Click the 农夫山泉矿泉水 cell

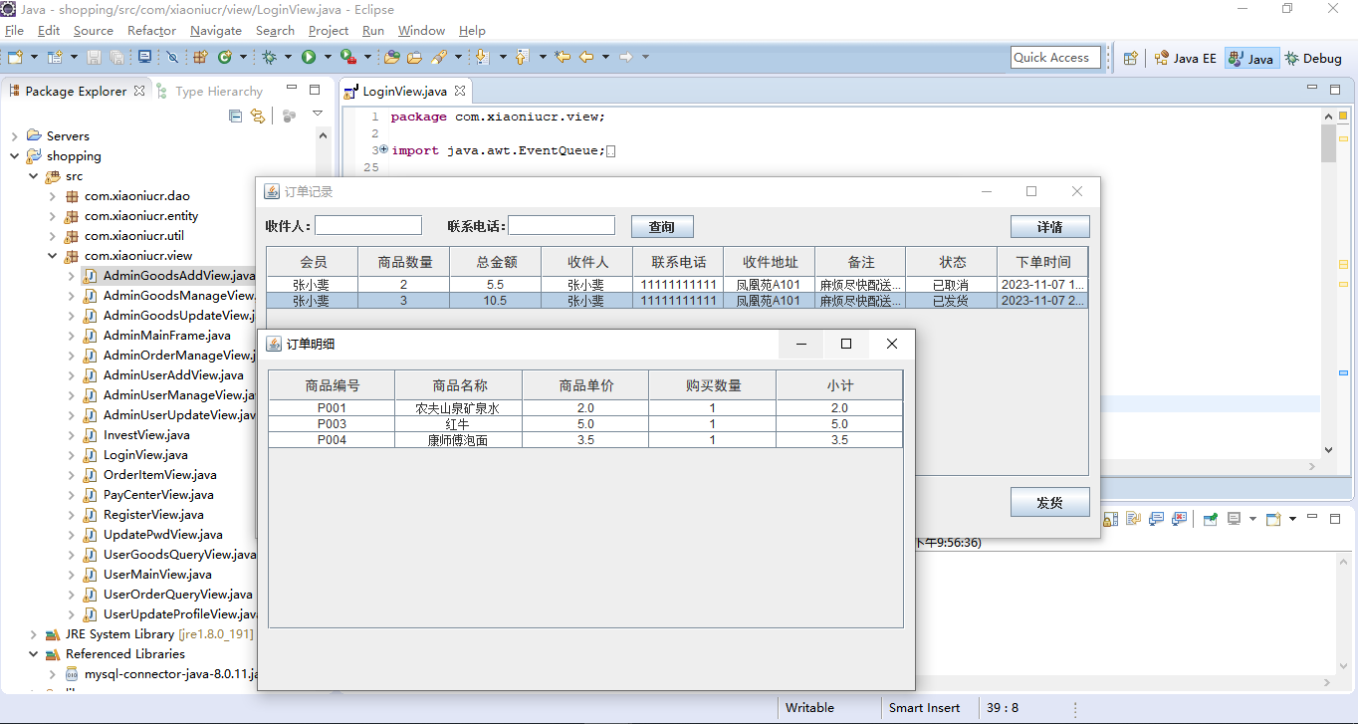[459, 408]
